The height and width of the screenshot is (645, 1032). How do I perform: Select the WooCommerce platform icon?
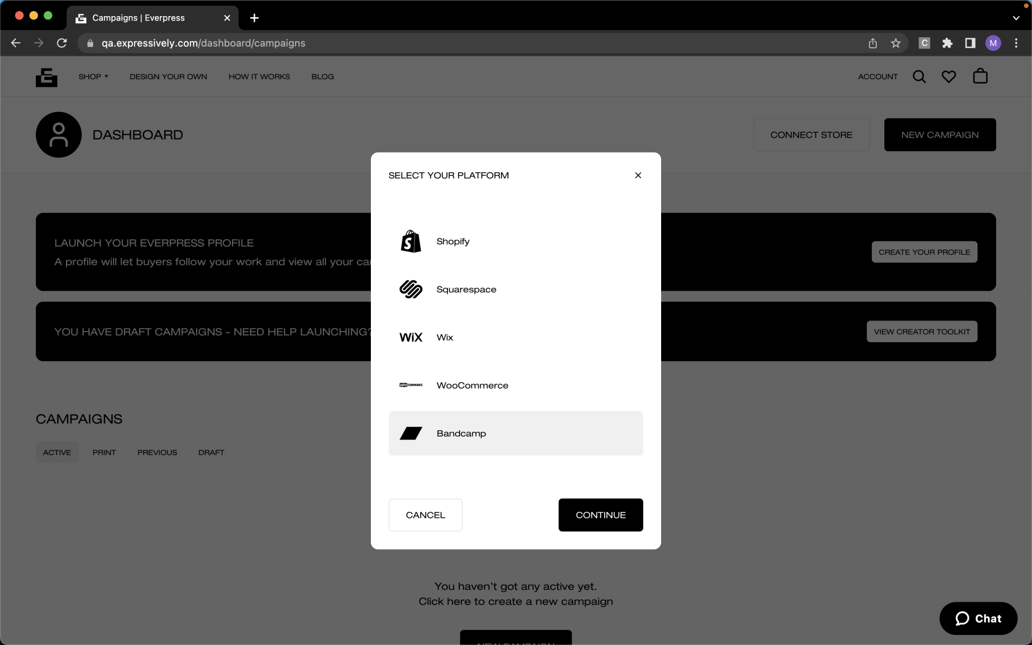(x=411, y=385)
